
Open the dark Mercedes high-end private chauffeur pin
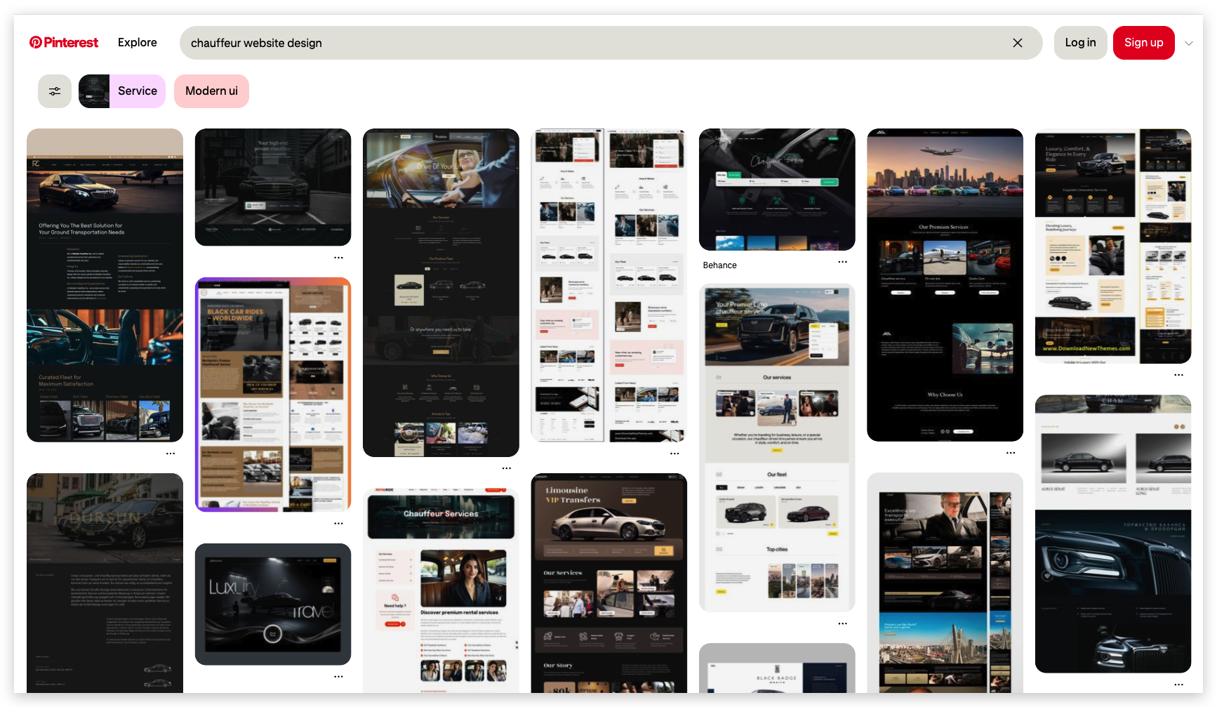click(273, 187)
